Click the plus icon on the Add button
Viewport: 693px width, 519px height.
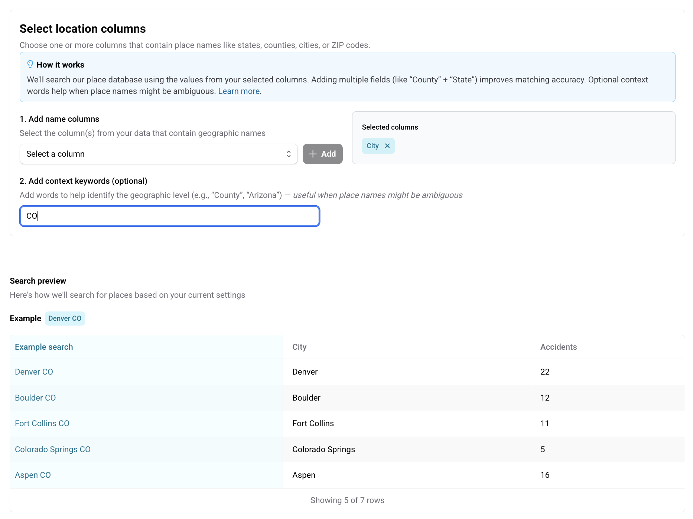(313, 154)
